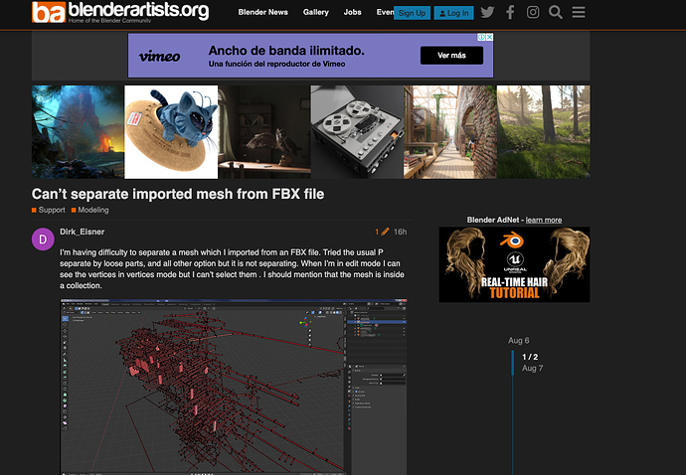Viewport: 686px width, 475px height.
Task: Click the Ver más button in ad
Action: coord(452,56)
